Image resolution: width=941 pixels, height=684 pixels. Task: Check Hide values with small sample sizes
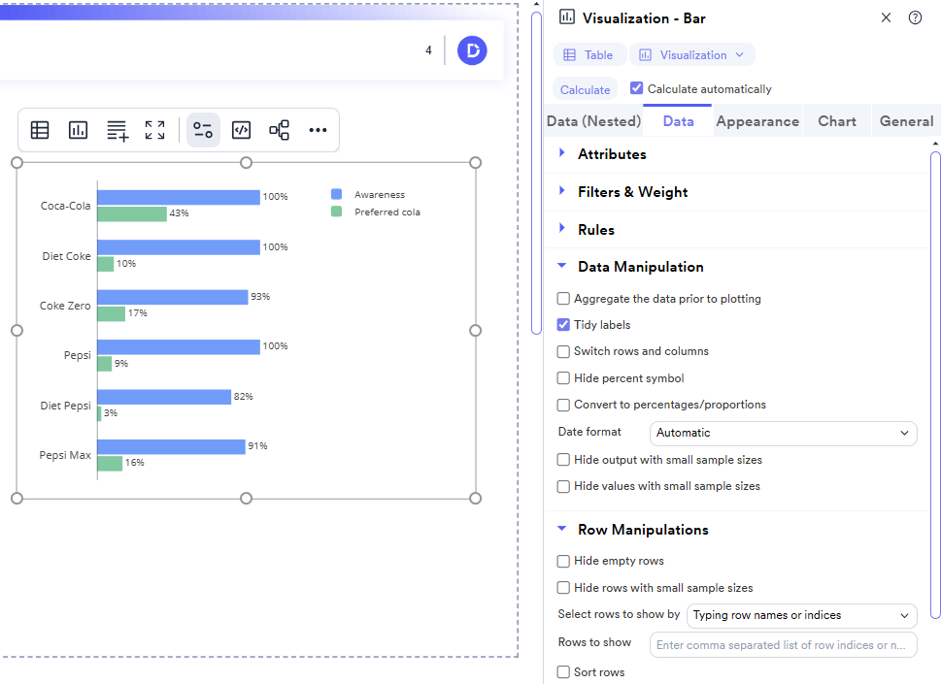coord(563,486)
